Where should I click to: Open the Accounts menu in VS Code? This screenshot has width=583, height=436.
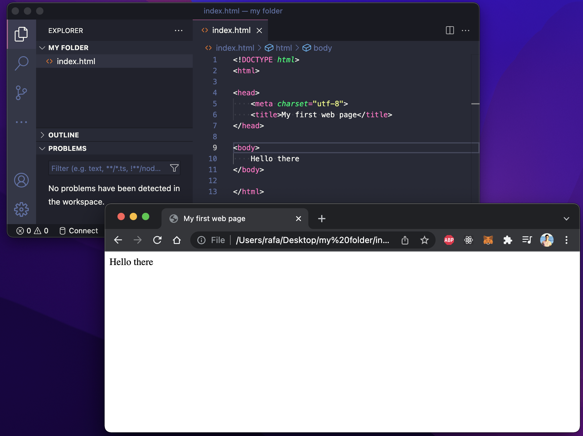pyautogui.click(x=21, y=180)
